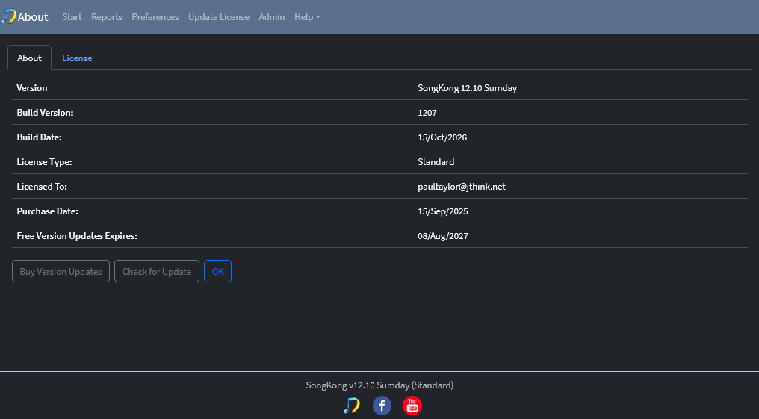Image resolution: width=759 pixels, height=419 pixels.
Task: Open the Facebook icon in footer
Action: click(x=382, y=406)
